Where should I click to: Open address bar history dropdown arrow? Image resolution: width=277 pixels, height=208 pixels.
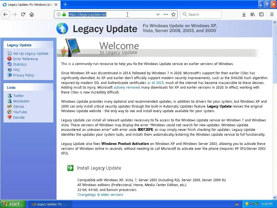tap(158, 14)
